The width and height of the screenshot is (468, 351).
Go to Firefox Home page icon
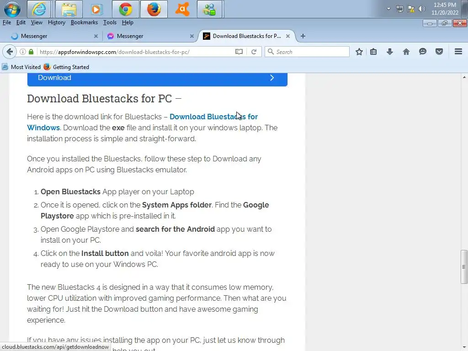click(x=406, y=52)
